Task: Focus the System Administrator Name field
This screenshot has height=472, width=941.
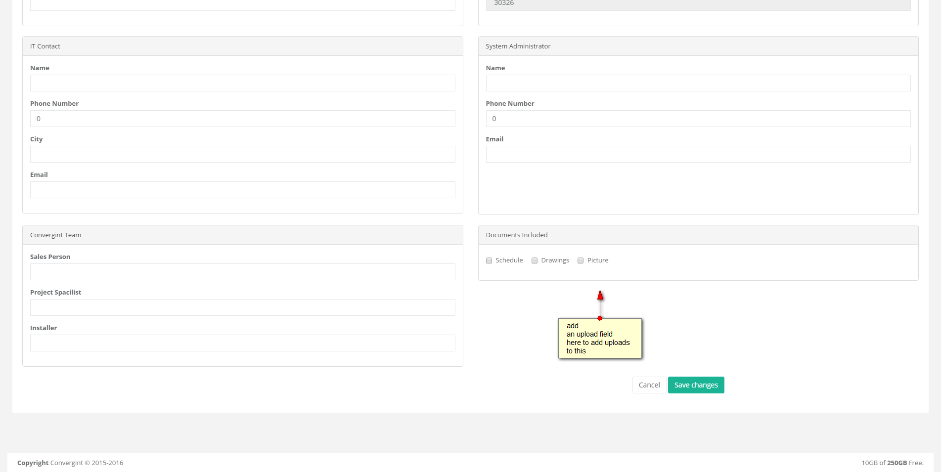Action: point(698,83)
